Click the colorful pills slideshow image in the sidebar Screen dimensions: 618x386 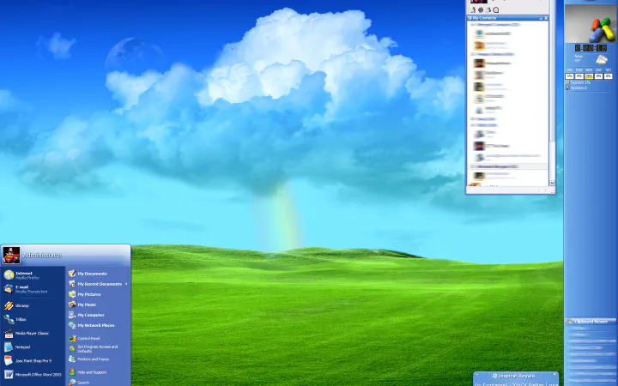pos(590,24)
